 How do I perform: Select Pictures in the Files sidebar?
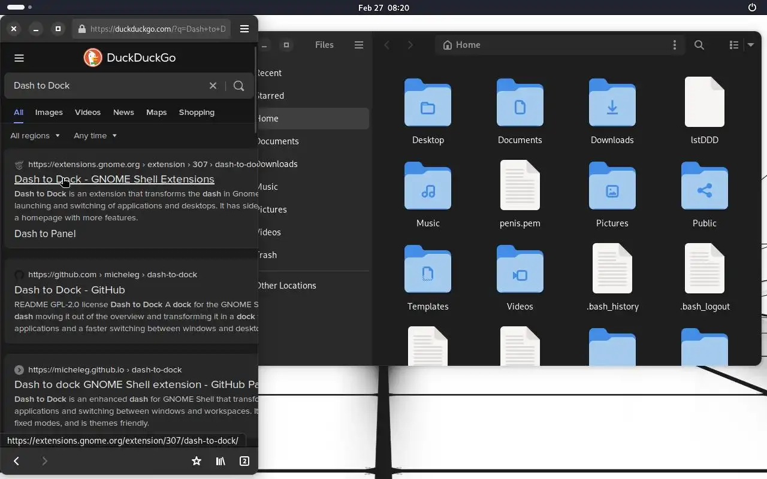(x=313, y=210)
